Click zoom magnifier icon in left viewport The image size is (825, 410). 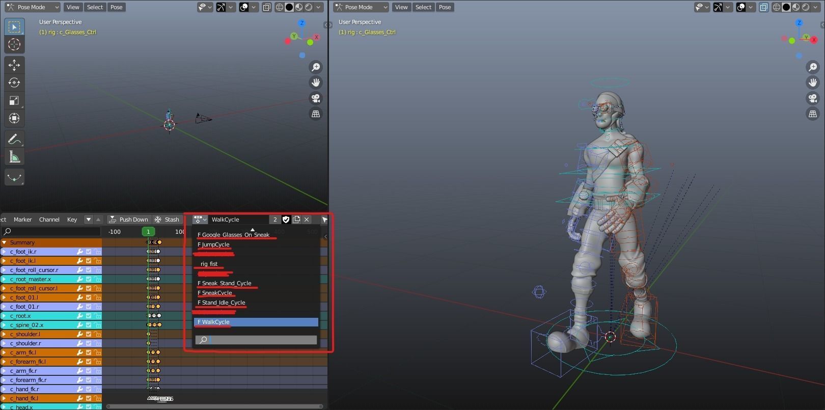316,67
